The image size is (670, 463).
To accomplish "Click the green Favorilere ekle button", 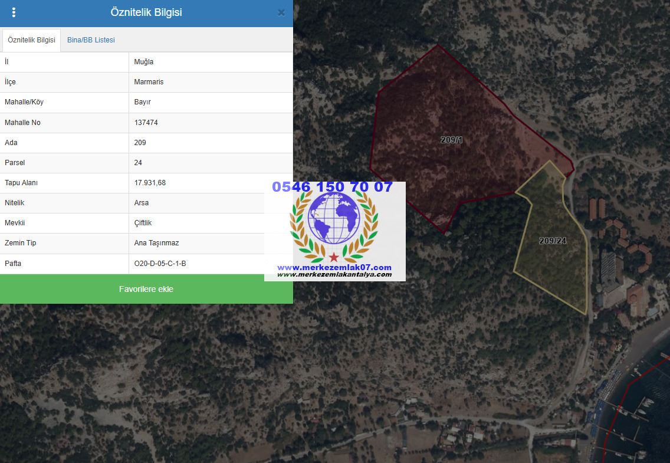I will coord(146,289).
